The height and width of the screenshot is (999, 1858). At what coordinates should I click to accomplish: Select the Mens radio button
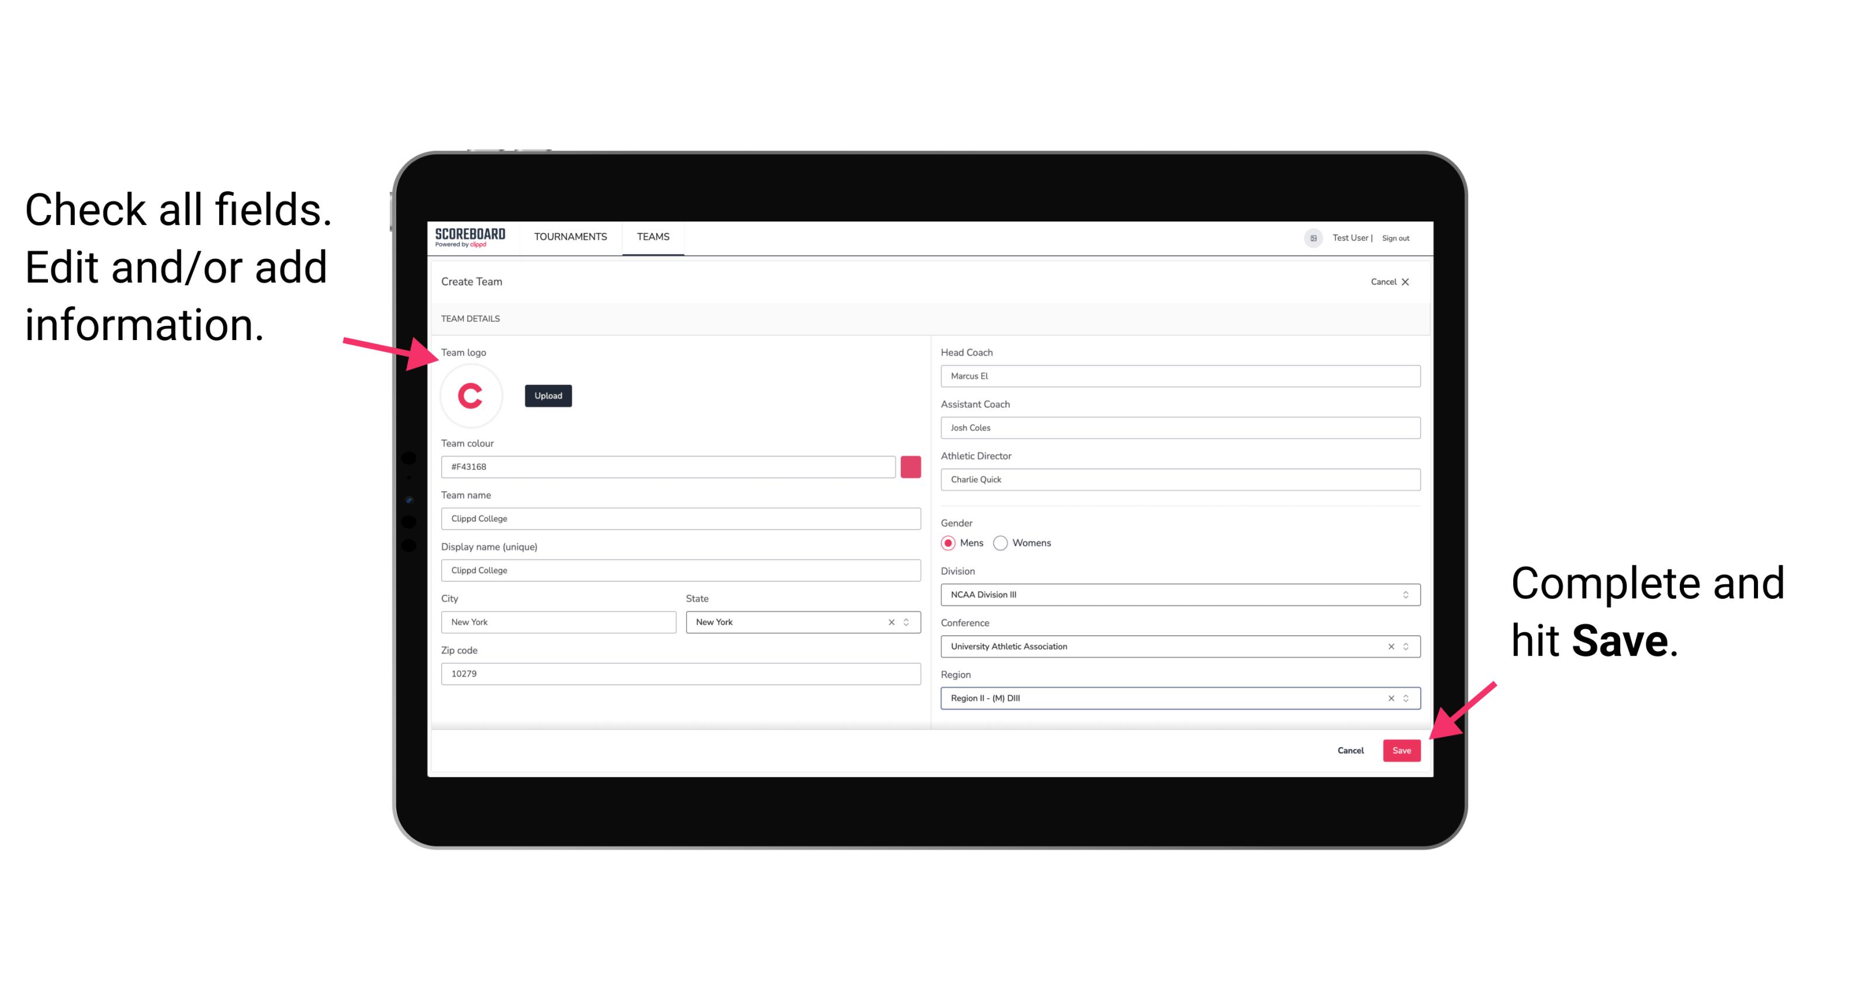tap(949, 542)
